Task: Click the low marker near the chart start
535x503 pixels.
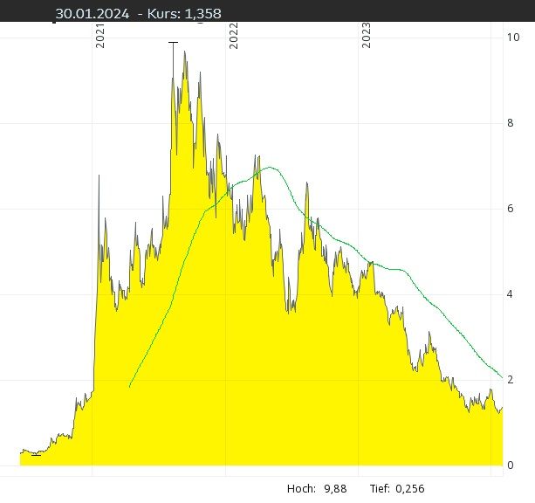Action: click(x=35, y=455)
